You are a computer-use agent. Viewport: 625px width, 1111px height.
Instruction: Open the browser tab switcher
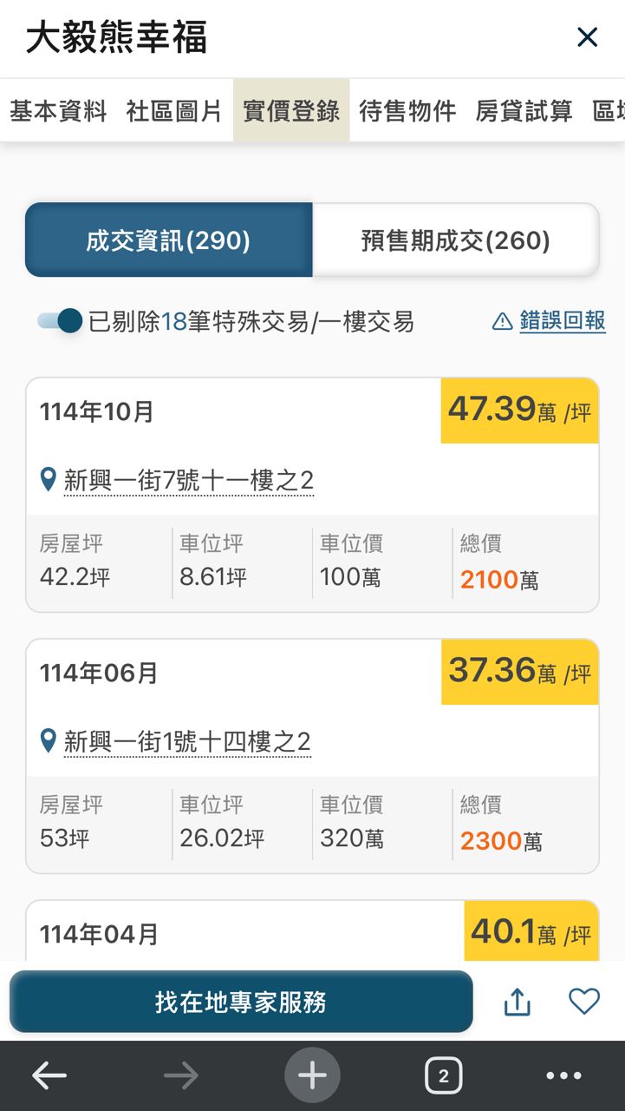pyautogui.click(x=443, y=1076)
